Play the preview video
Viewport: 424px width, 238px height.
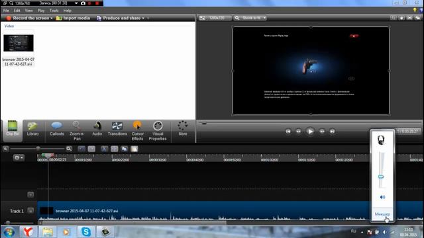point(310,132)
